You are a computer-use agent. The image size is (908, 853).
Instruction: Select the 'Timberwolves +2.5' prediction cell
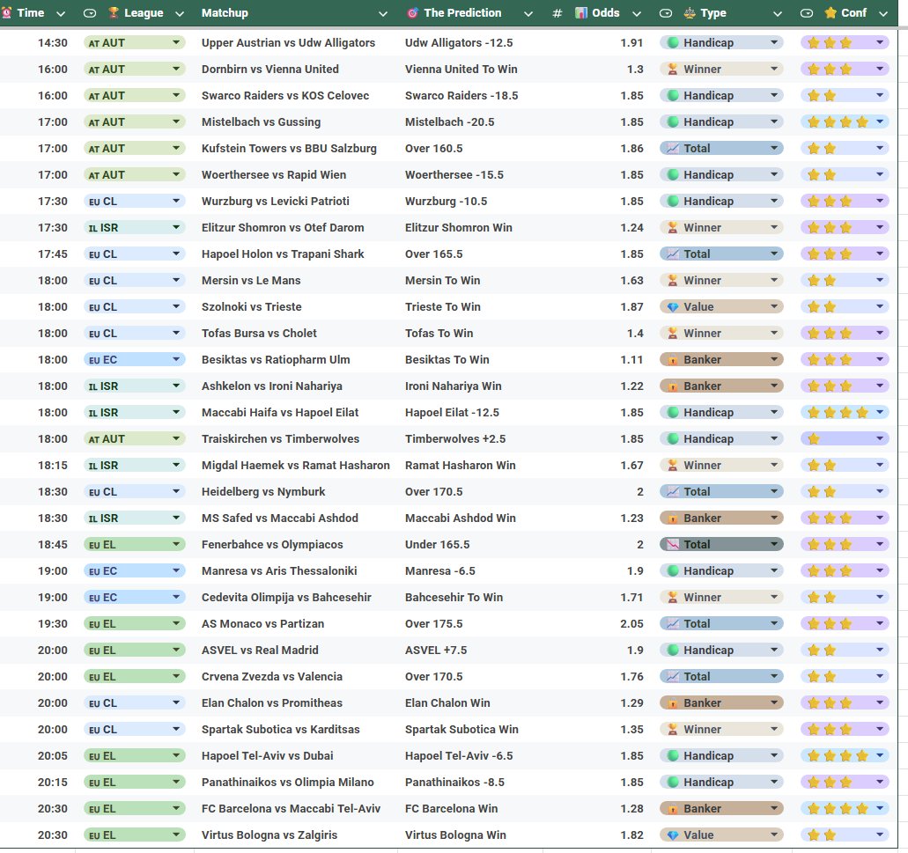click(x=470, y=438)
